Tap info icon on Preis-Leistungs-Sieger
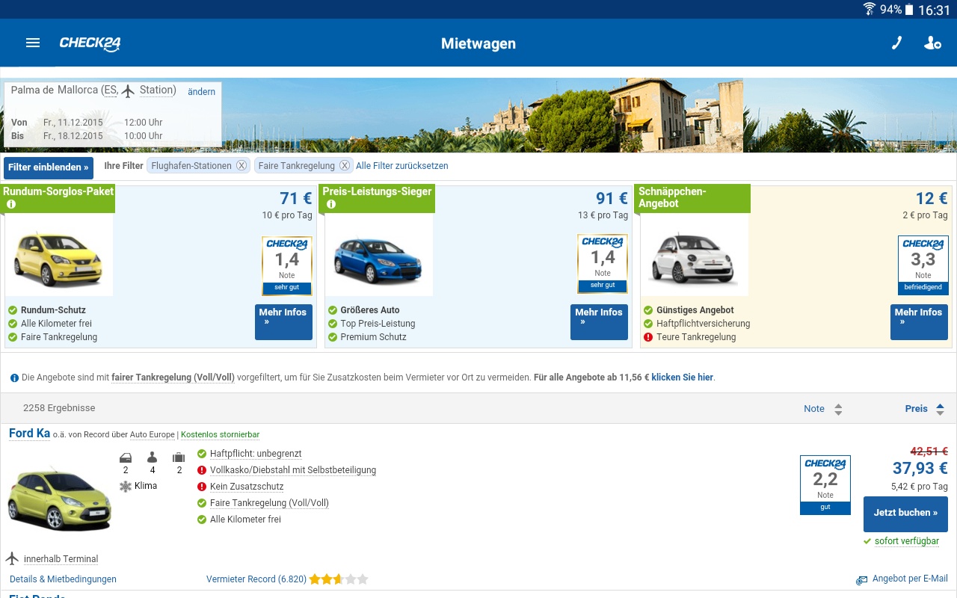 [331, 204]
